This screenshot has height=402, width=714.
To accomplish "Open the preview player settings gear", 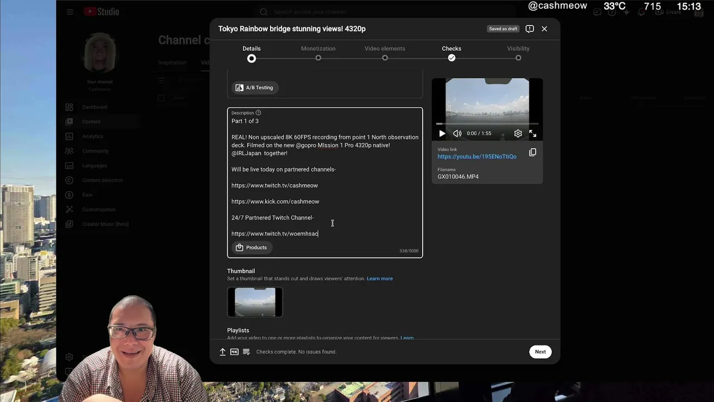I will click(518, 133).
